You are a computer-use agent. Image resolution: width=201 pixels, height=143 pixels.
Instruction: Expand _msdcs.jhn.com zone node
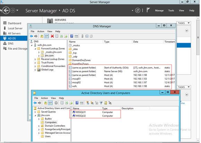click(x=39, y=52)
